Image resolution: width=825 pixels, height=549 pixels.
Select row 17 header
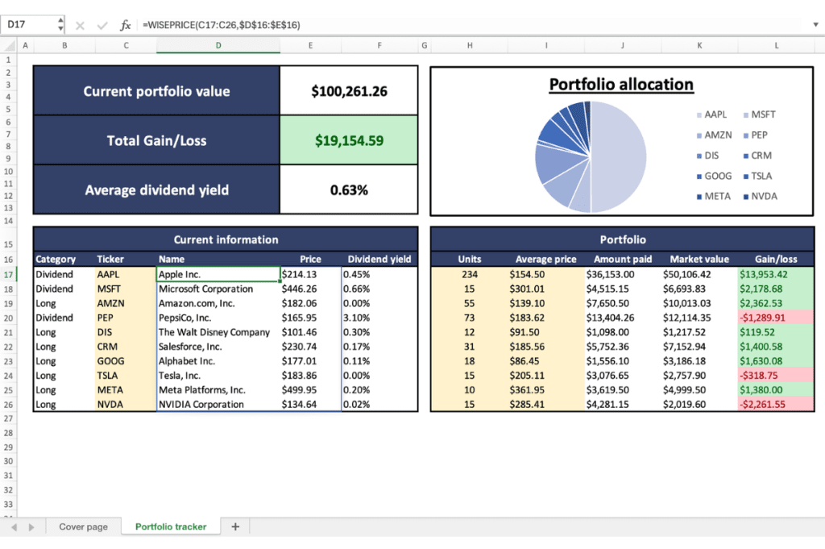[x=9, y=275]
